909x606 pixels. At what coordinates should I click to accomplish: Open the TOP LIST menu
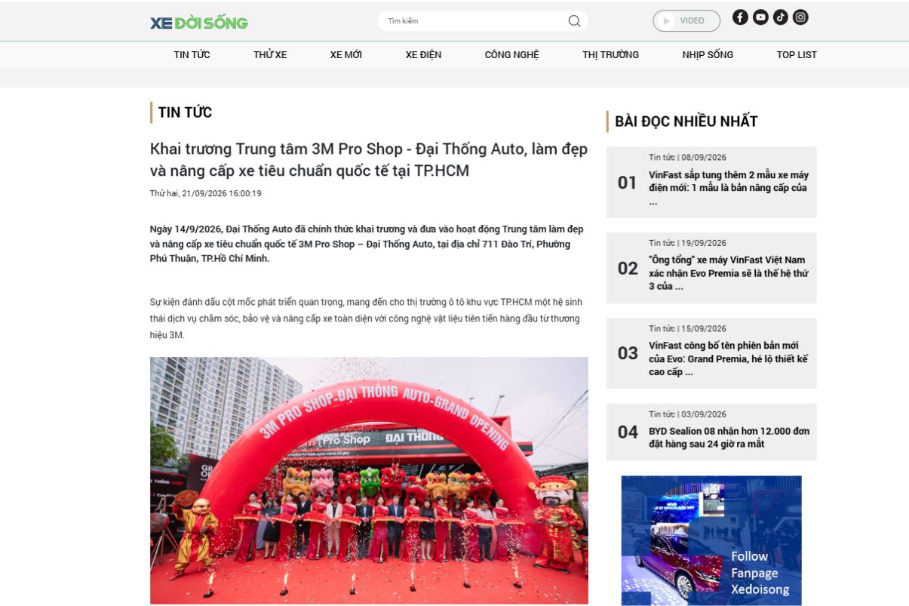click(797, 54)
